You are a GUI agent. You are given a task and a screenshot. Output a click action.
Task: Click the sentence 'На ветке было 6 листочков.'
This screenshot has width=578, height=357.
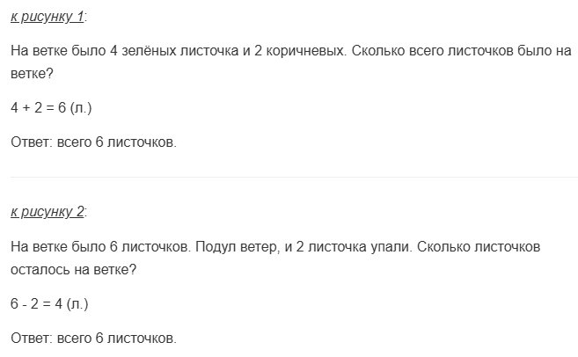click(101, 247)
